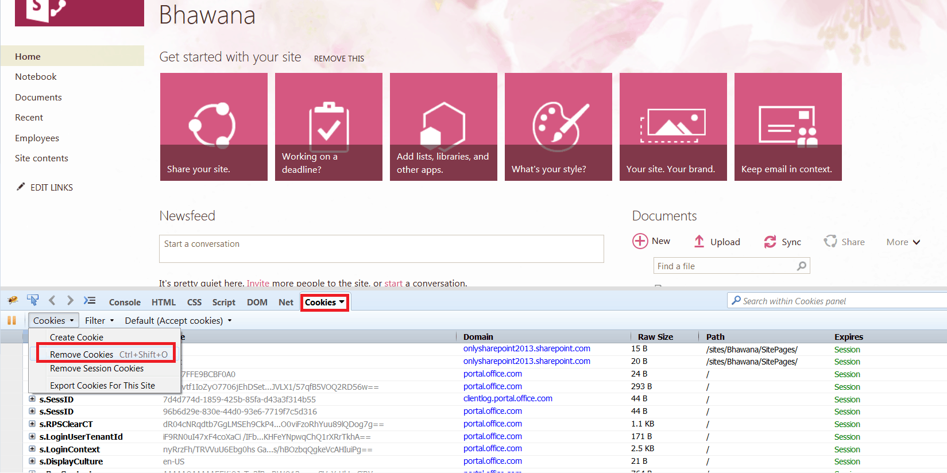
Task: Click the pause/break on cookie change icon
Action: pyautogui.click(x=11, y=320)
